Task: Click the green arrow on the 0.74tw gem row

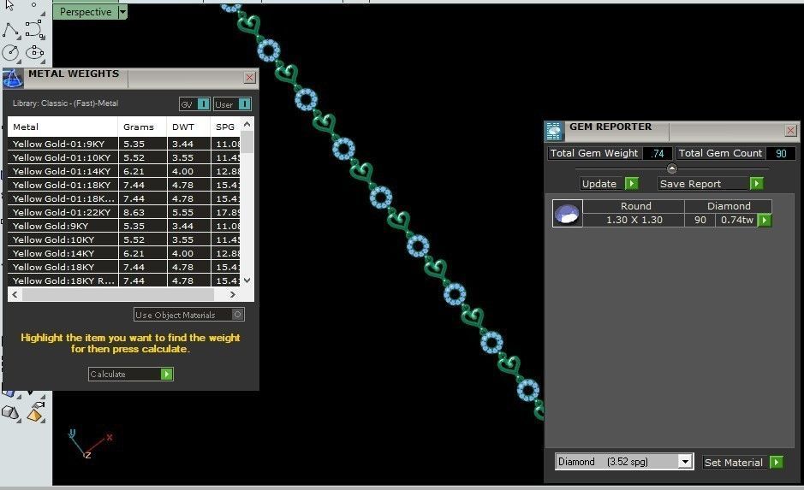Action: pyautogui.click(x=765, y=220)
